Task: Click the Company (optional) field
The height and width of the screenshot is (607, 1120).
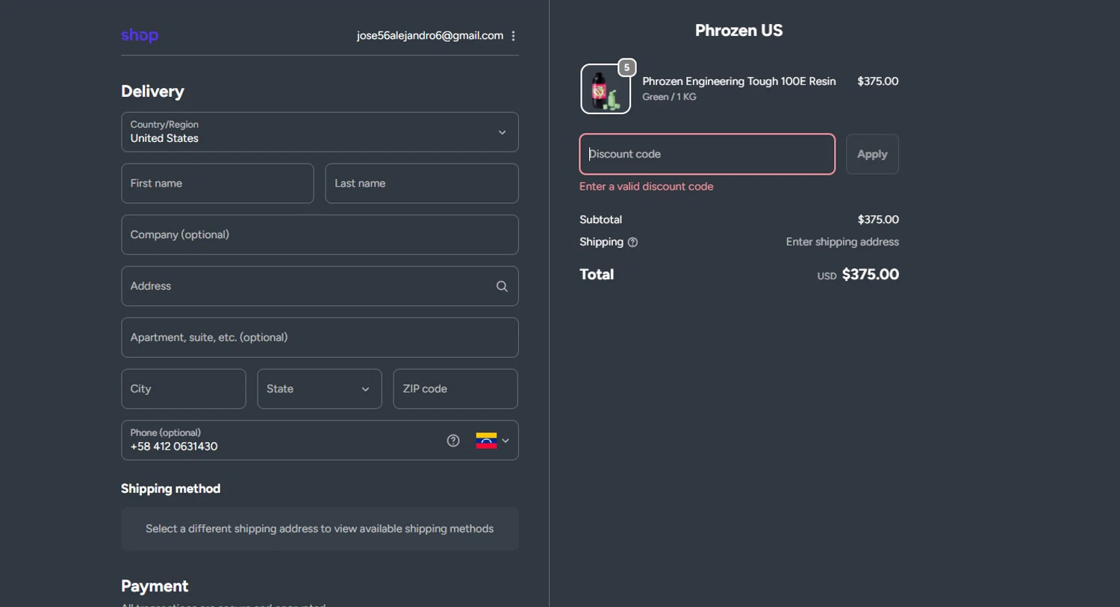Action: (320, 235)
